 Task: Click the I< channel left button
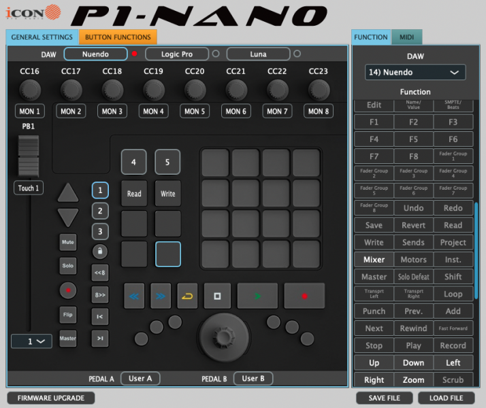coord(100,316)
